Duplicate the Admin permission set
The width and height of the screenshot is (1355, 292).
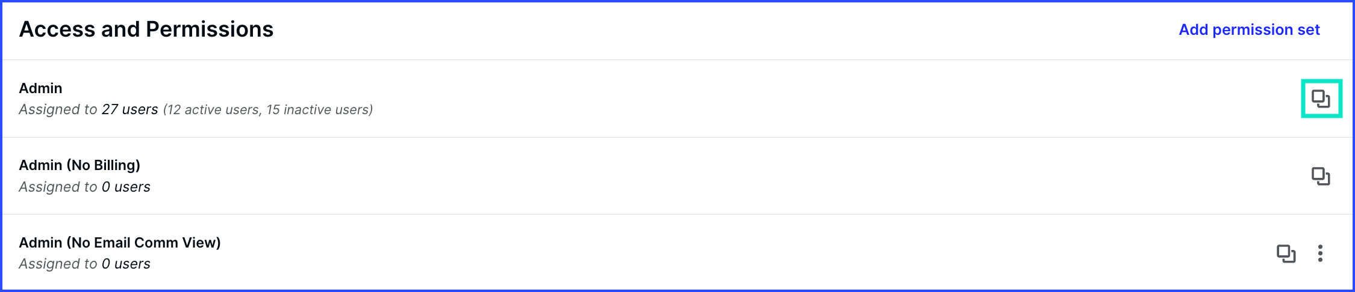click(x=1321, y=99)
